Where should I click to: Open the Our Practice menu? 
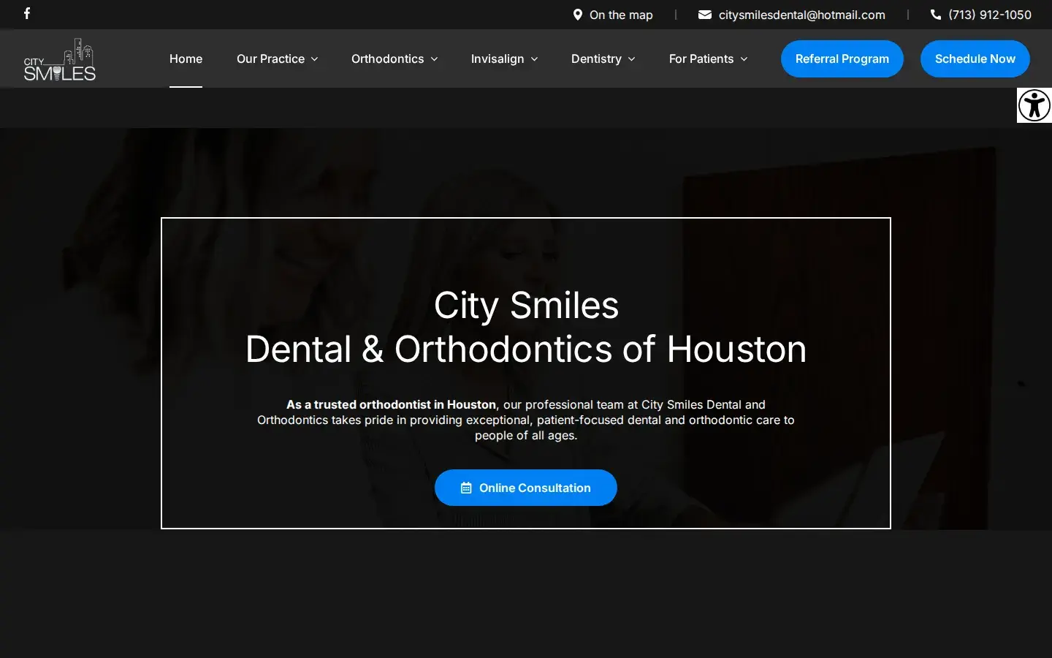pos(270,58)
